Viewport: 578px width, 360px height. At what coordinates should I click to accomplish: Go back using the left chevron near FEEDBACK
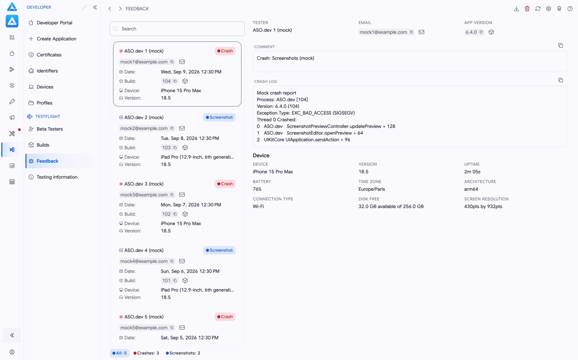coord(110,9)
